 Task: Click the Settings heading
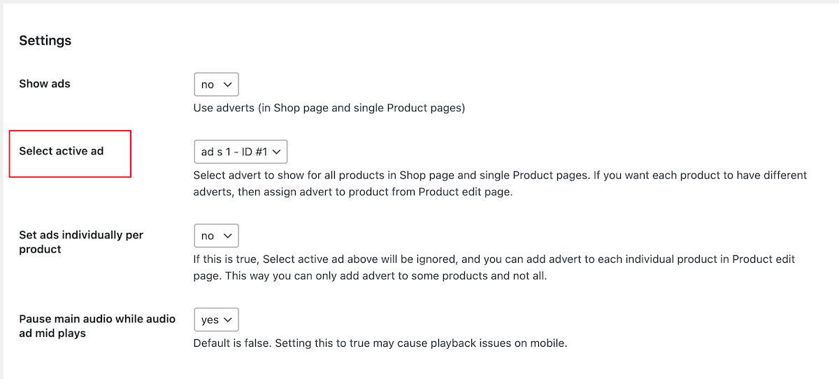(x=45, y=41)
